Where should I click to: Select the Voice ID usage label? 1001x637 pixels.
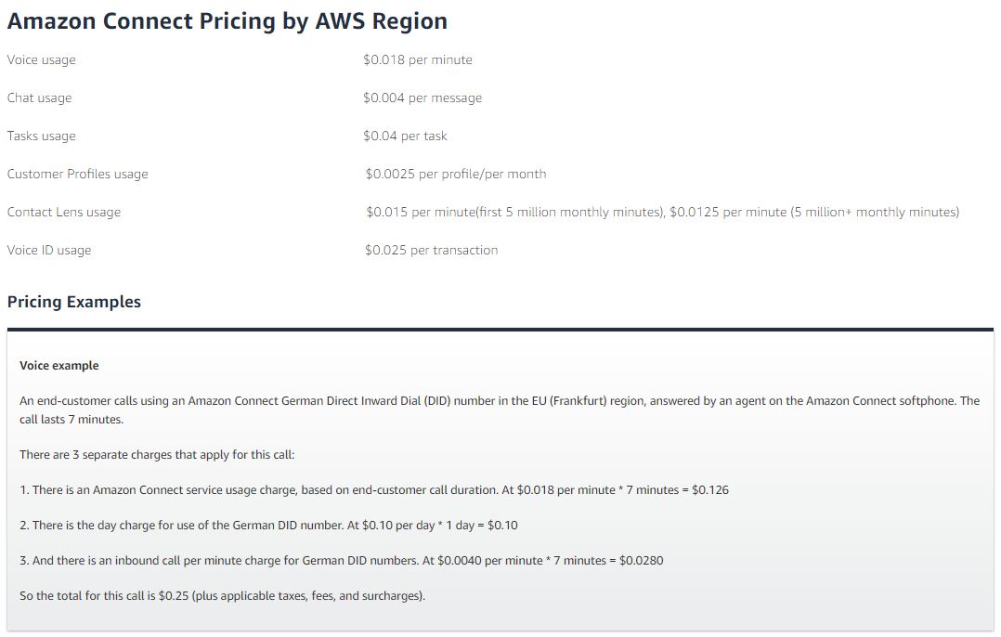[x=49, y=251]
